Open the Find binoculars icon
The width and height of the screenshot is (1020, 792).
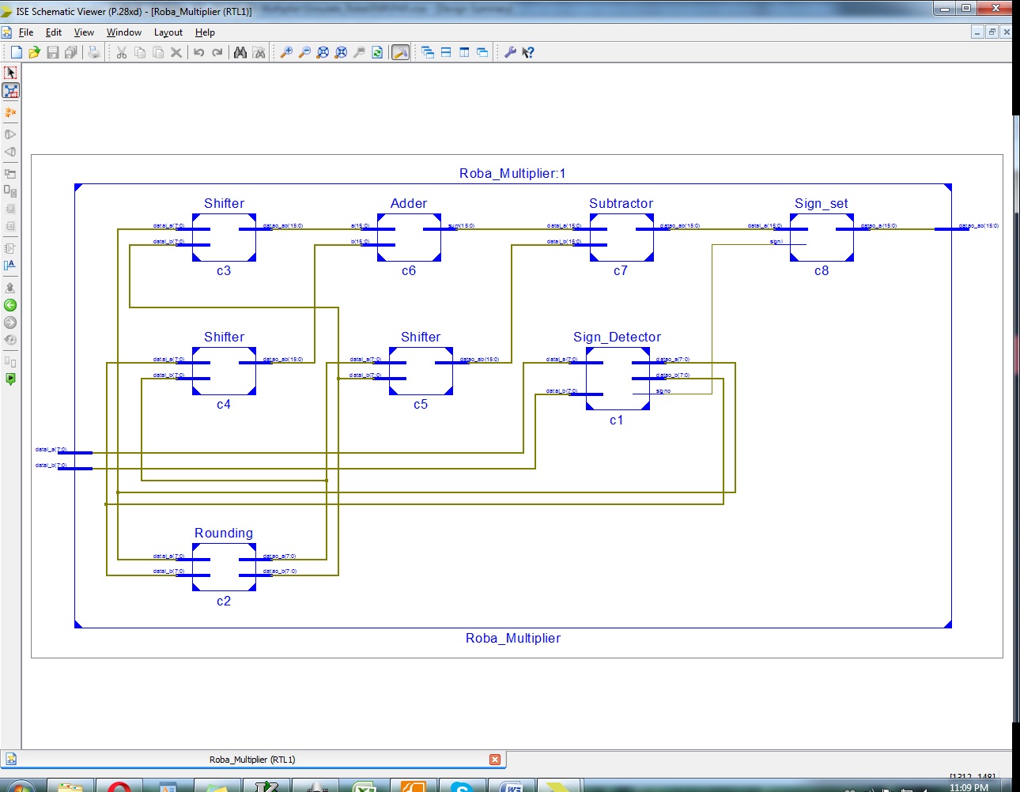click(240, 52)
